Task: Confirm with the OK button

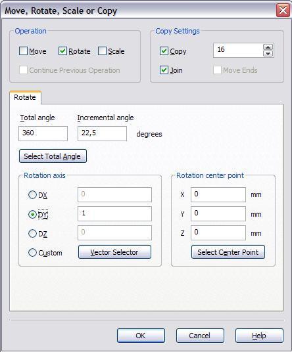Action: [x=141, y=336]
